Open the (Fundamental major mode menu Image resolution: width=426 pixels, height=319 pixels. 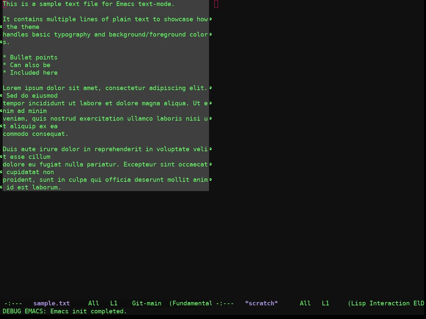point(191,303)
